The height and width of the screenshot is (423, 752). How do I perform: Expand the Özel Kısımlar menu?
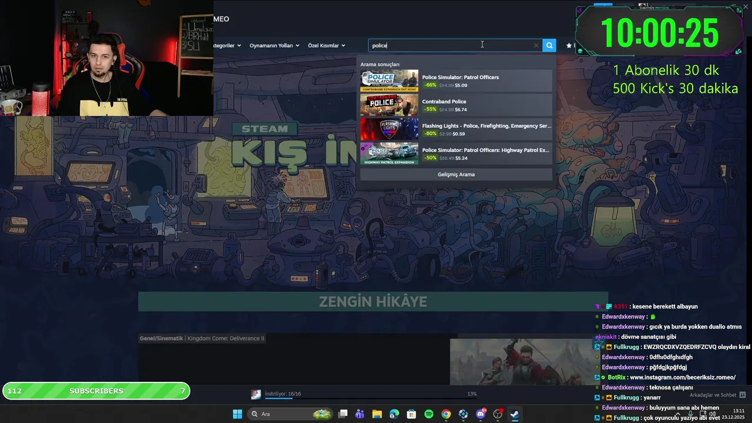[327, 45]
